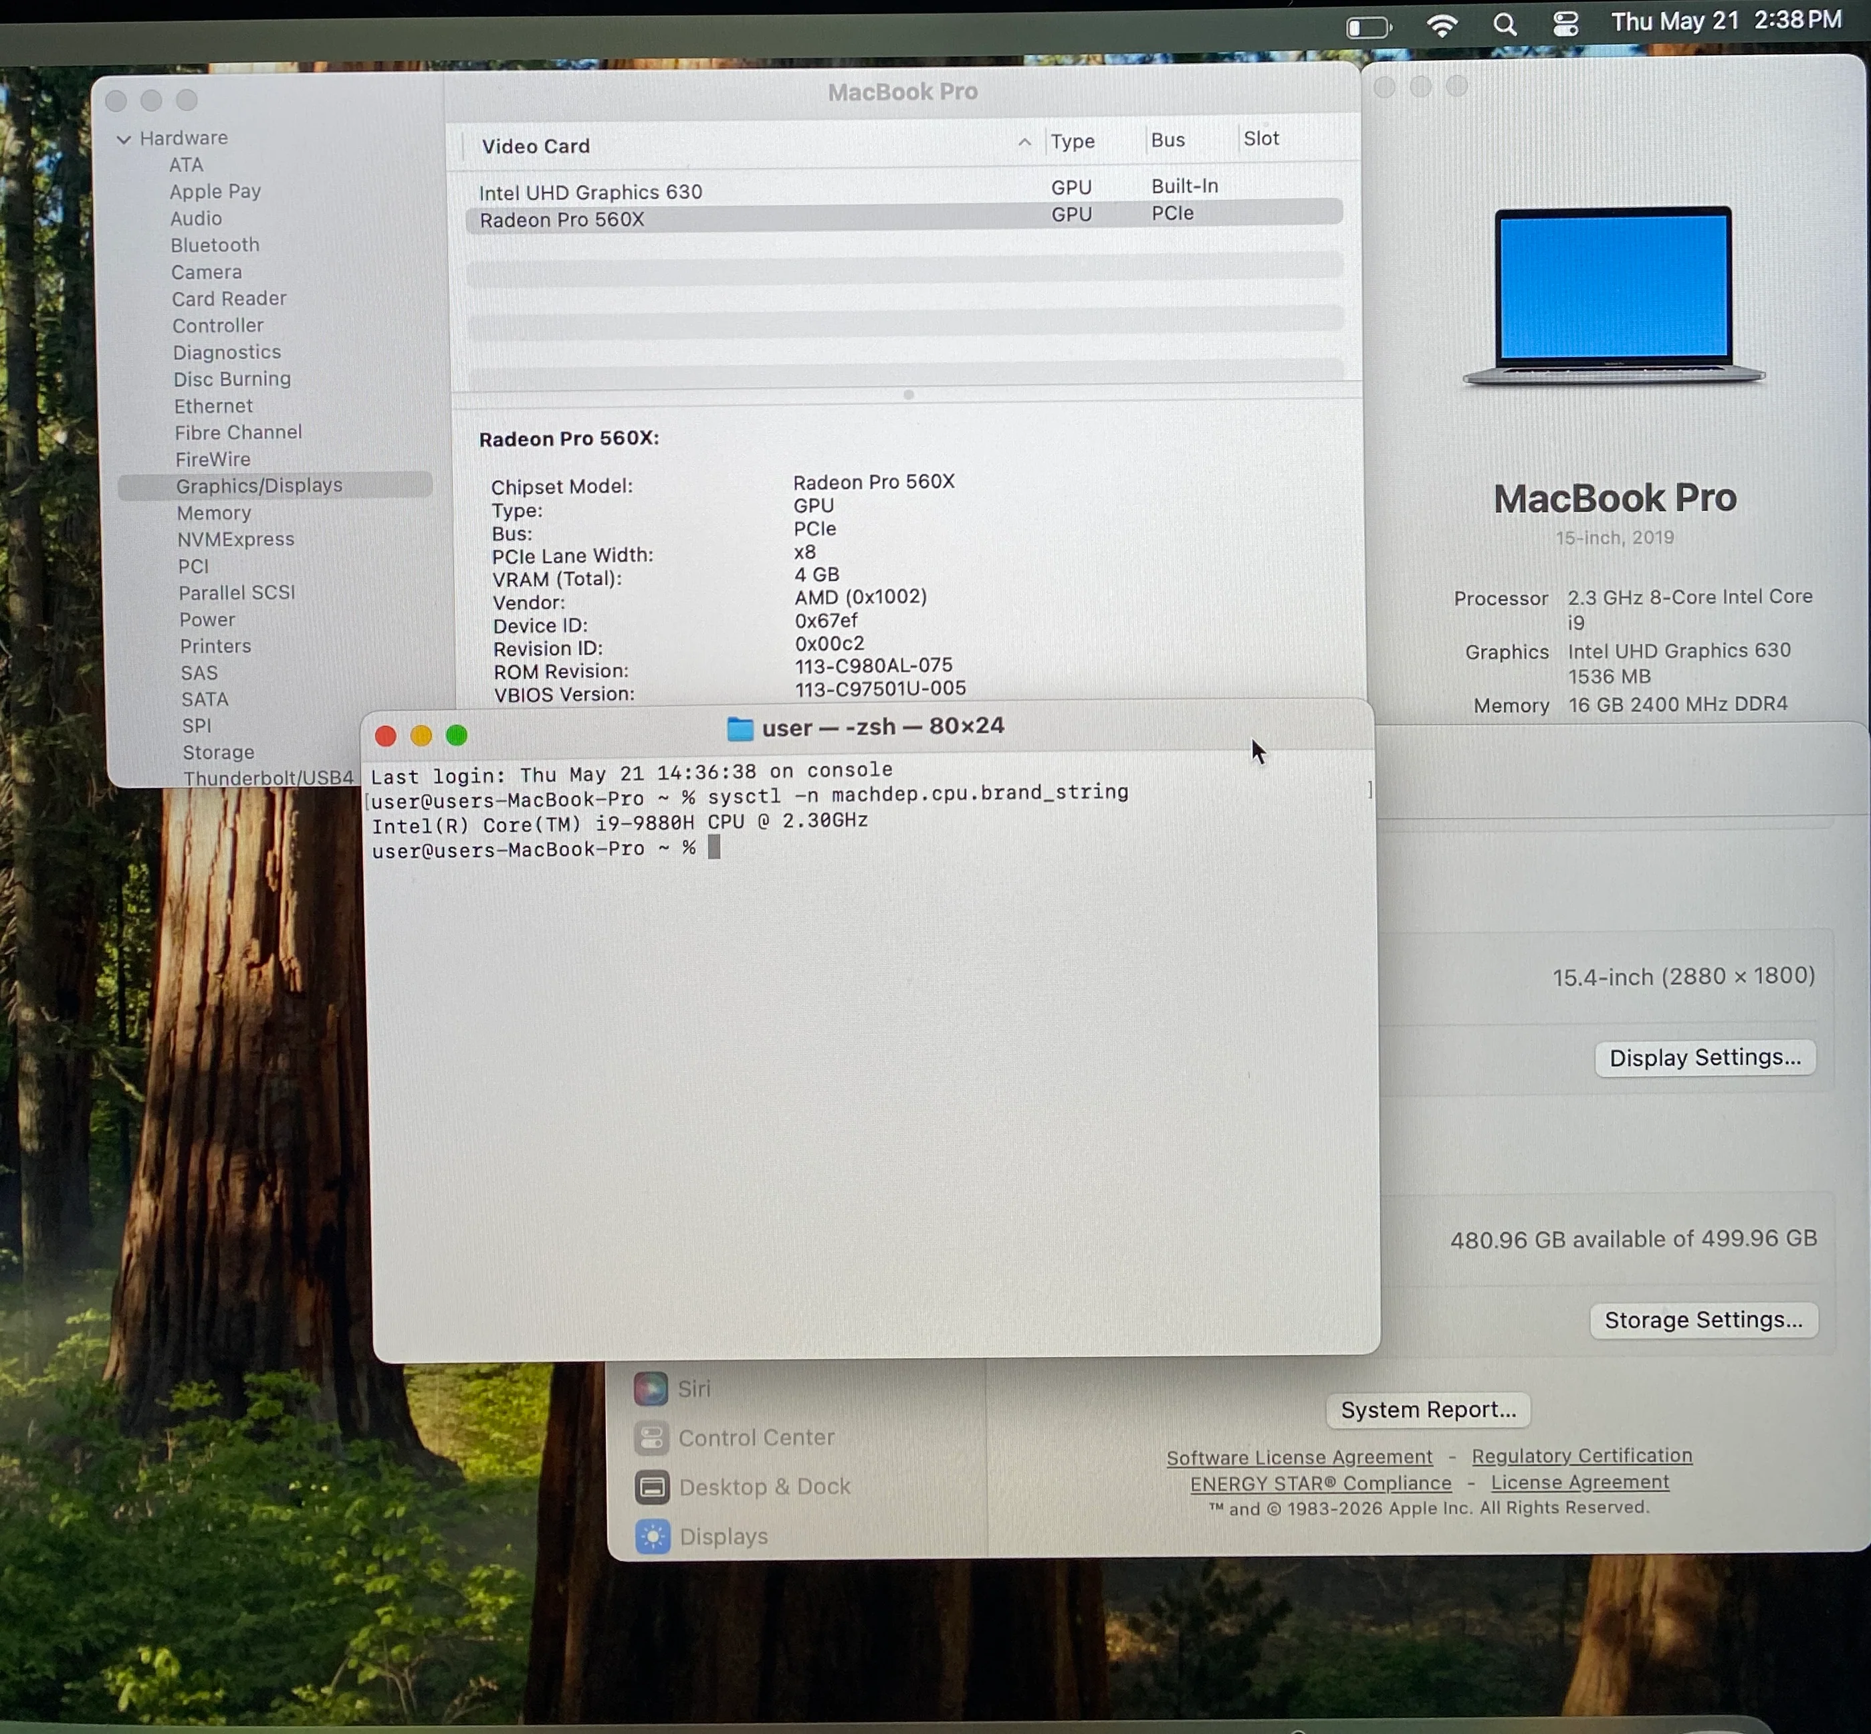The height and width of the screenshot is (1734, 1871).
Task: Collapse the Hardware section in System Information
Action: (123, 139)
